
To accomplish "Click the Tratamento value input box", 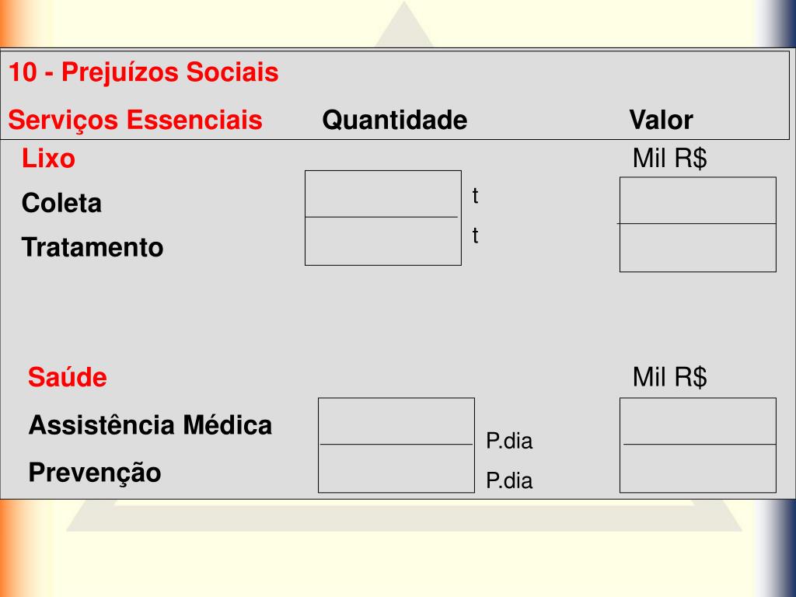I will [697, 248].
